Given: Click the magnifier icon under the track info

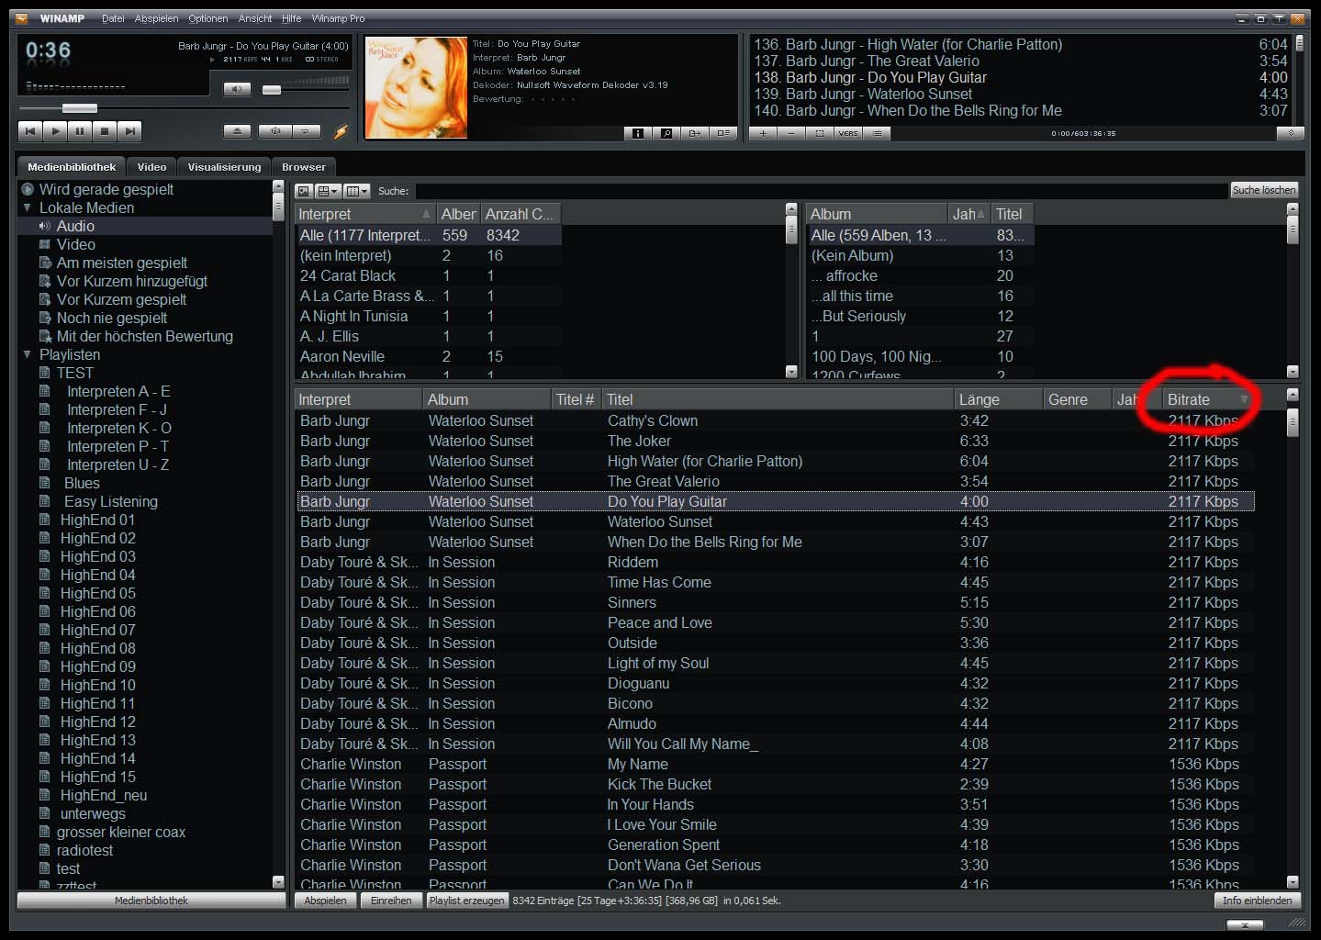Looking at the screenshot, I should 666,133.
